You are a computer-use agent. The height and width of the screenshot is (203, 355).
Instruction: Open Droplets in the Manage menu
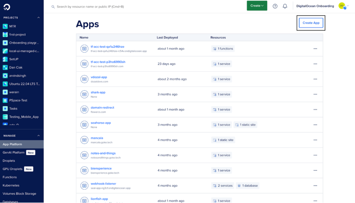pos(9,161)
